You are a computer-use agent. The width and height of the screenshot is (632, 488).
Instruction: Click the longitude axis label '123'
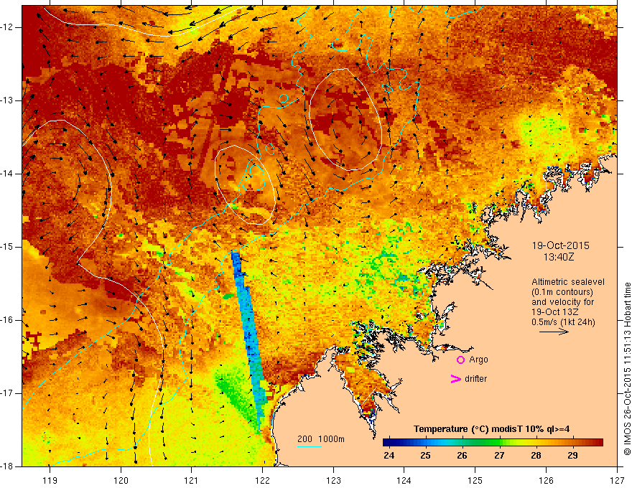(x=333, y=480)
